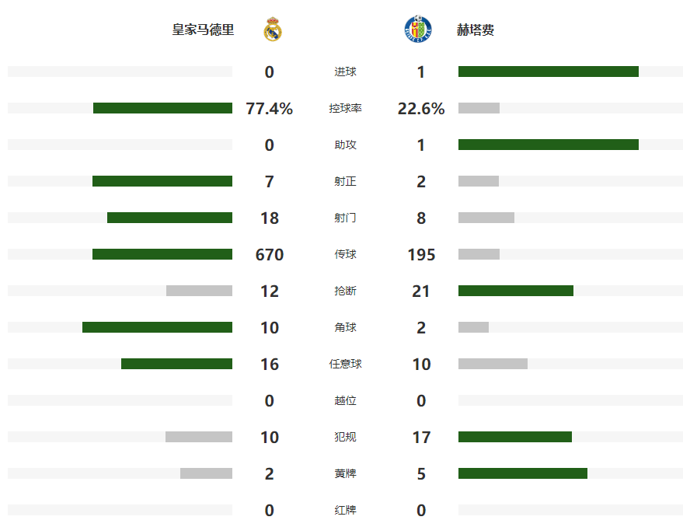690x527 pixels.
Task: Click Getafe's 黄牌 count of 5
Action: coord(421,474)
